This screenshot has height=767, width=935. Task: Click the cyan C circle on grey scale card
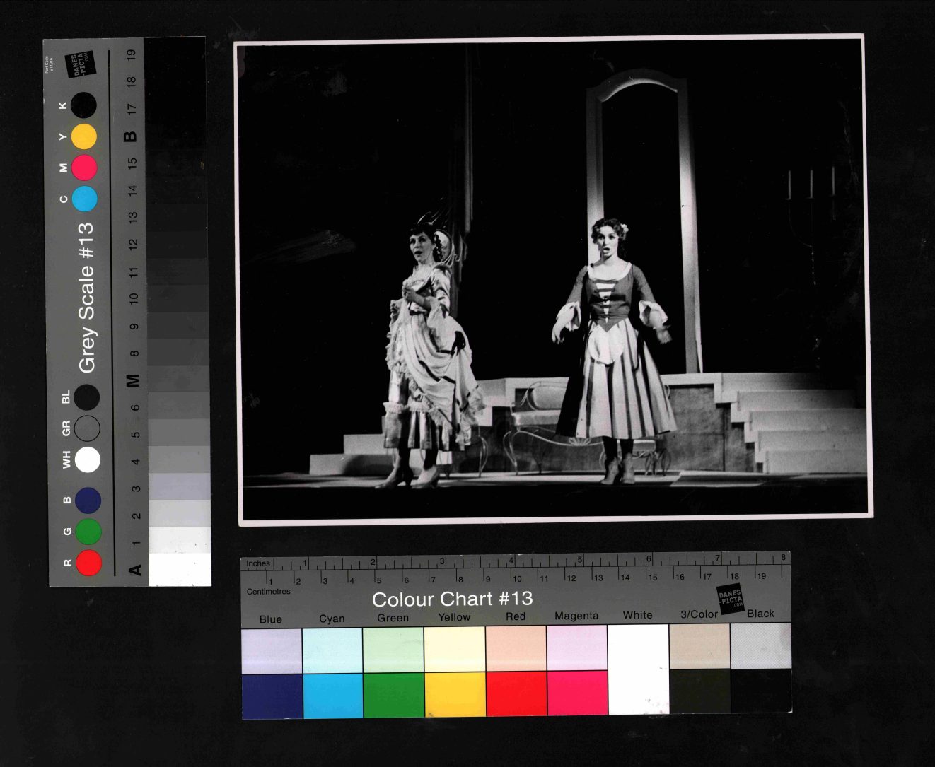pos(84,199)
